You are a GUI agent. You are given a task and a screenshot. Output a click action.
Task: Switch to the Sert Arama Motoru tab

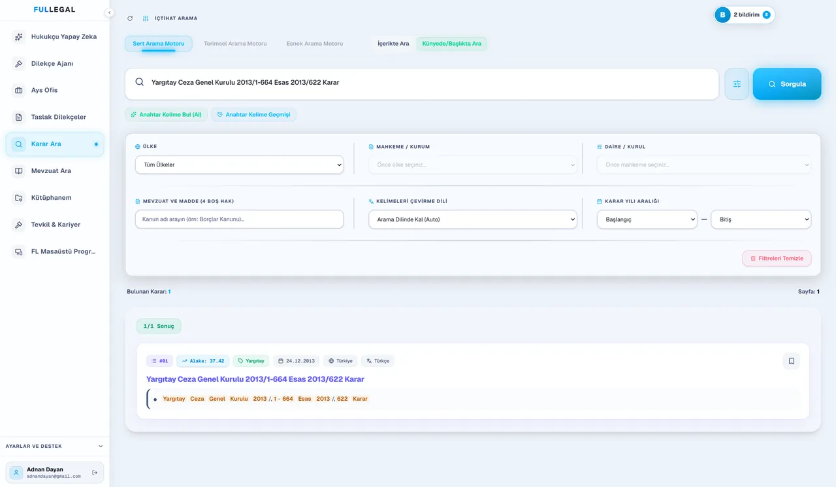[158, 44]
